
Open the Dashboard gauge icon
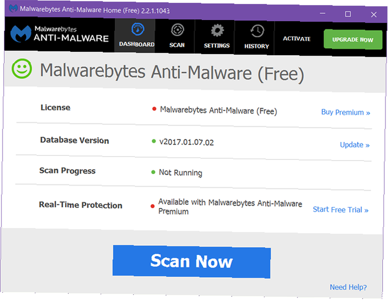click(138, 29)
